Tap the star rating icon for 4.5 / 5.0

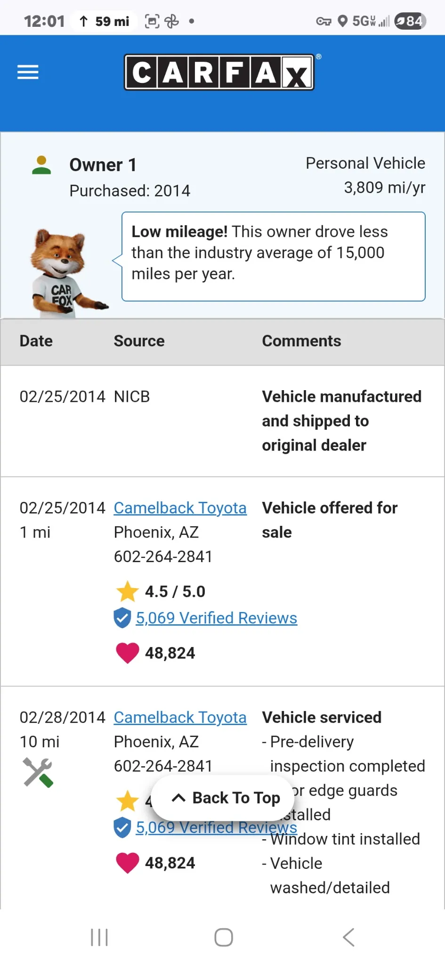pyautogui.click(x=127, y=591)
